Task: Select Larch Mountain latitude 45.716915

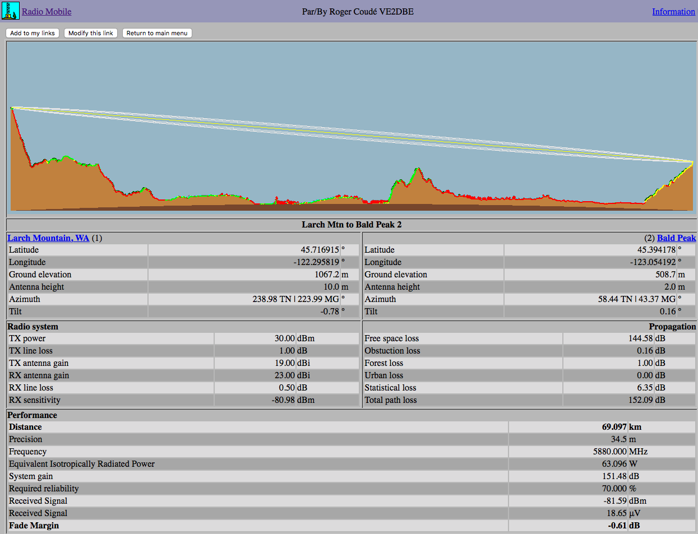Action: pyautogui.click(x=320, y=250)
